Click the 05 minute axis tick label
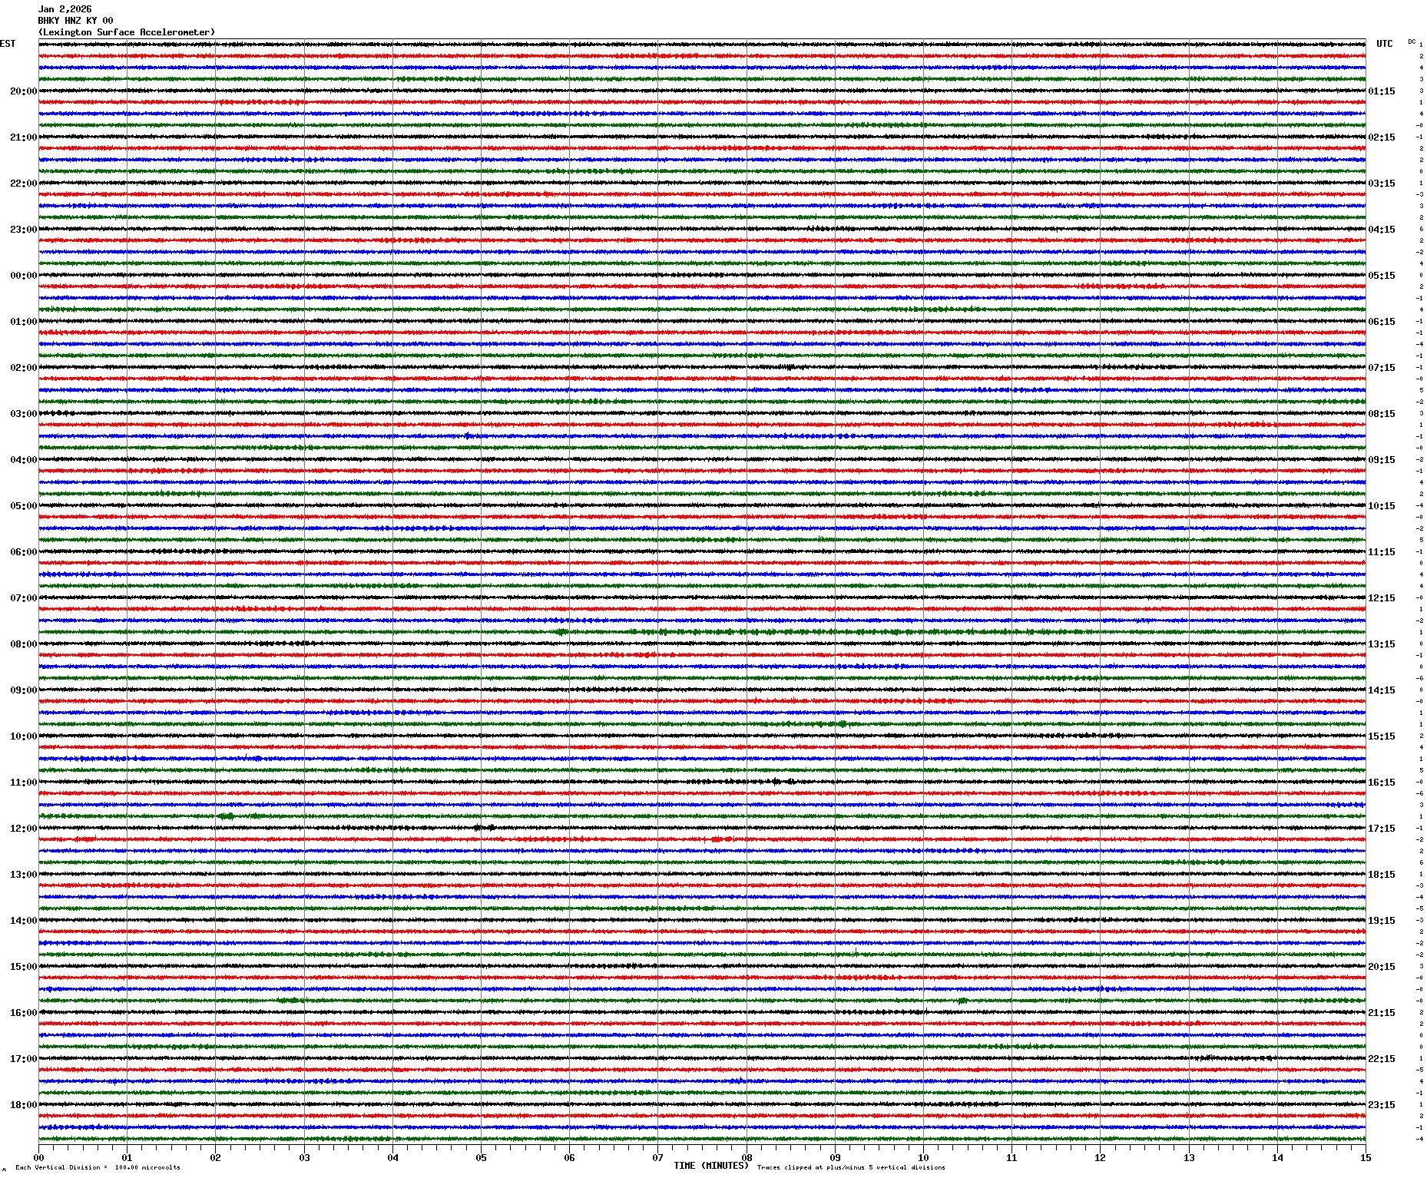The image size is (1427, 1178). (481, 1158)
